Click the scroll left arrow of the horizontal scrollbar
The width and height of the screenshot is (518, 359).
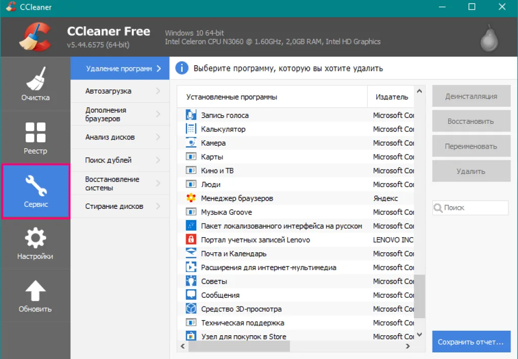pos(183,346)
